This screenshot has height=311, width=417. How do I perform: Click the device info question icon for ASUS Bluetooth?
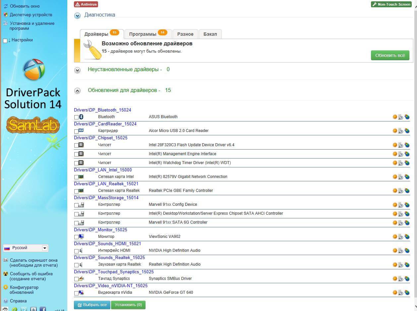pos(400,117)
